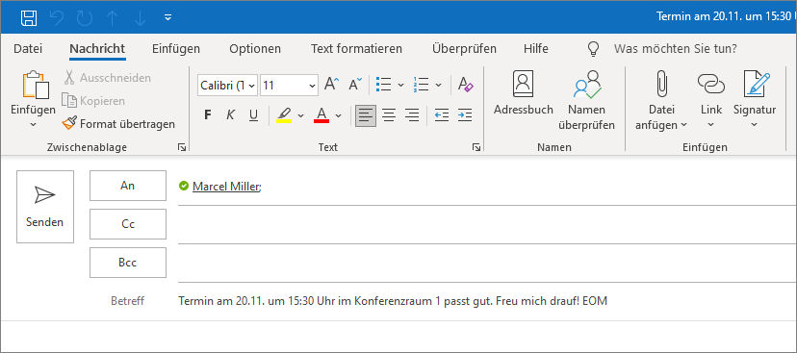
Task: Send the email with Senden
Action: pyautogui.click(x=45, y=207)
